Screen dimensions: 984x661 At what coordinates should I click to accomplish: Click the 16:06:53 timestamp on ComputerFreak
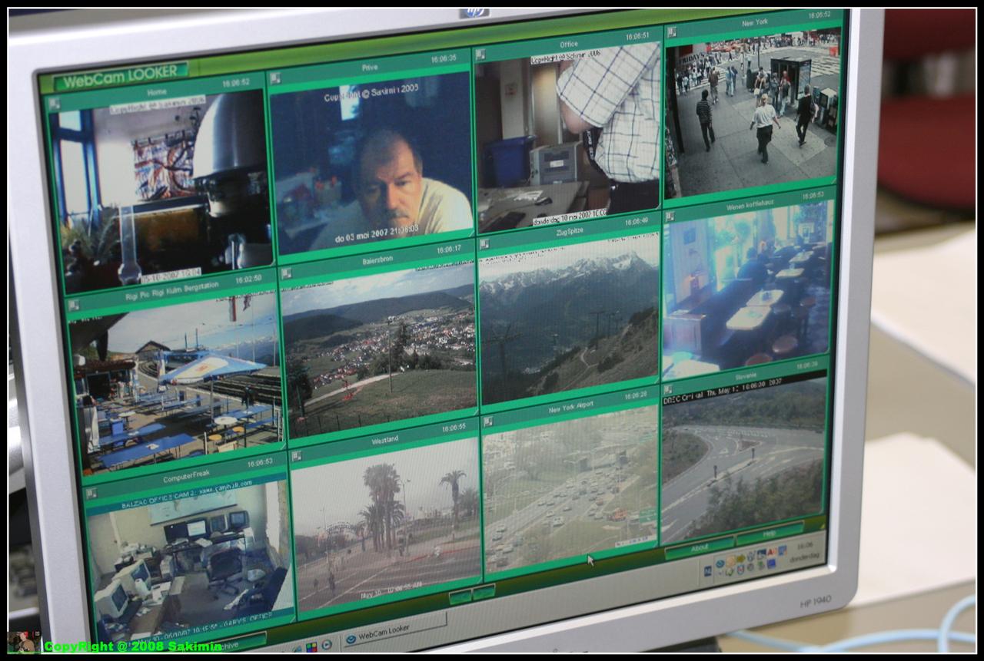tap(260, 463)
